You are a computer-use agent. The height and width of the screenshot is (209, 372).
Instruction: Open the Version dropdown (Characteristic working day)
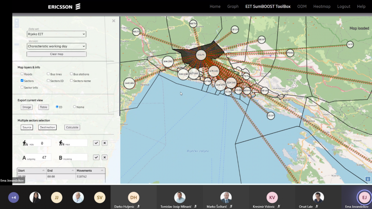click(x=56, y=46)
